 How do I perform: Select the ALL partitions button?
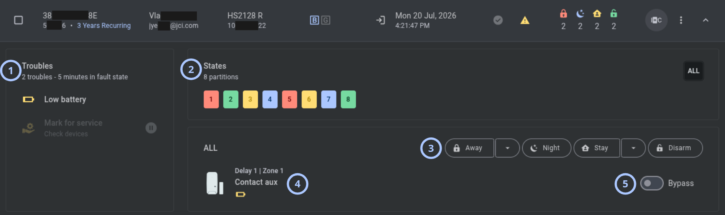(x=693, y=71)
